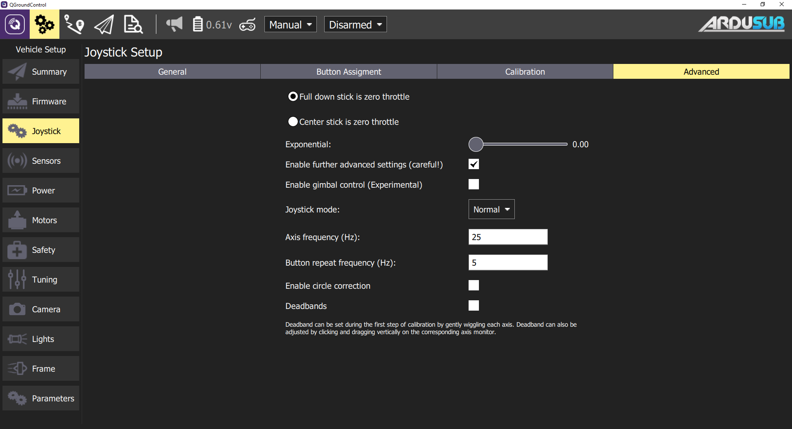Screen dimensions: 792x429
Task: Click the Frame icon in sidebar
Action: coord(17,369)
